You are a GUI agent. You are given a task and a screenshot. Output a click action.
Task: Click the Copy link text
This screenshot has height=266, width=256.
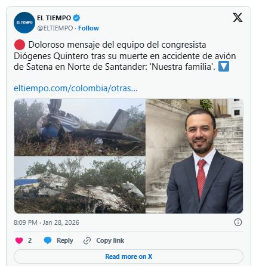point(110,240)
